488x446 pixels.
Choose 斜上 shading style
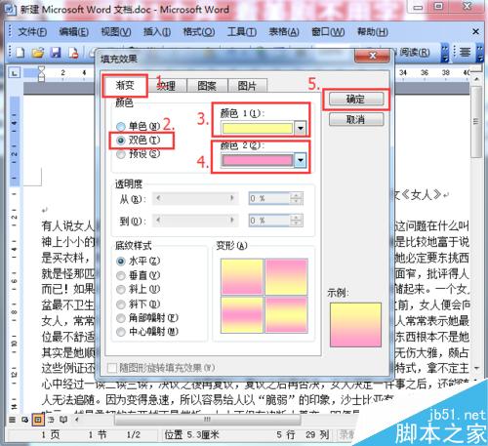pyautogui.click(x=121, y=289)
